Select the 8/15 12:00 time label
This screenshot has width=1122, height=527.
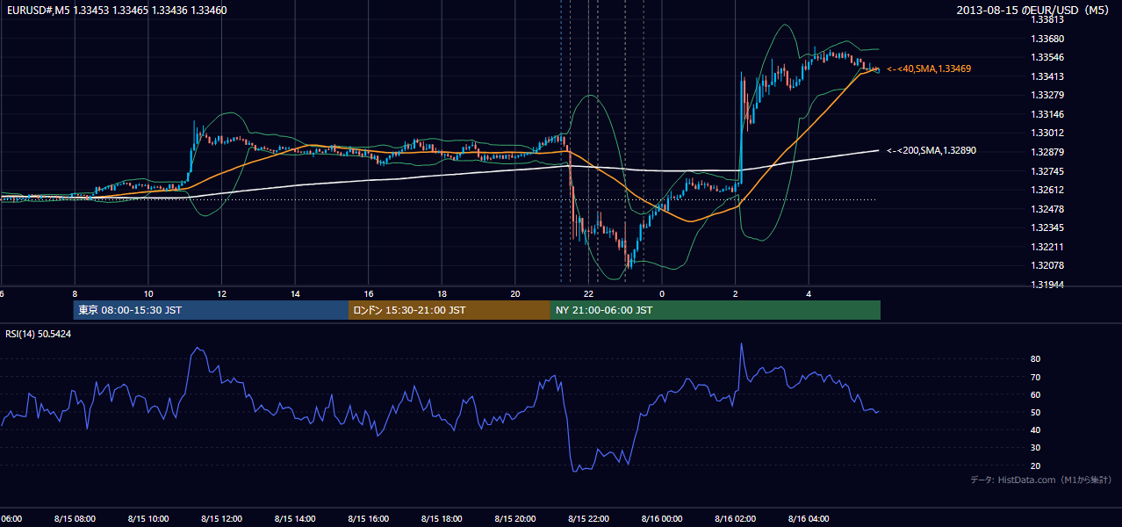221,518
